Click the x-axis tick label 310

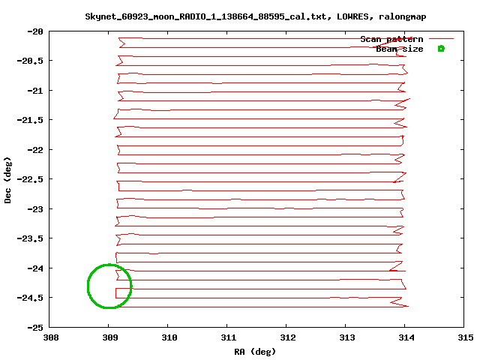click(169, 337)
